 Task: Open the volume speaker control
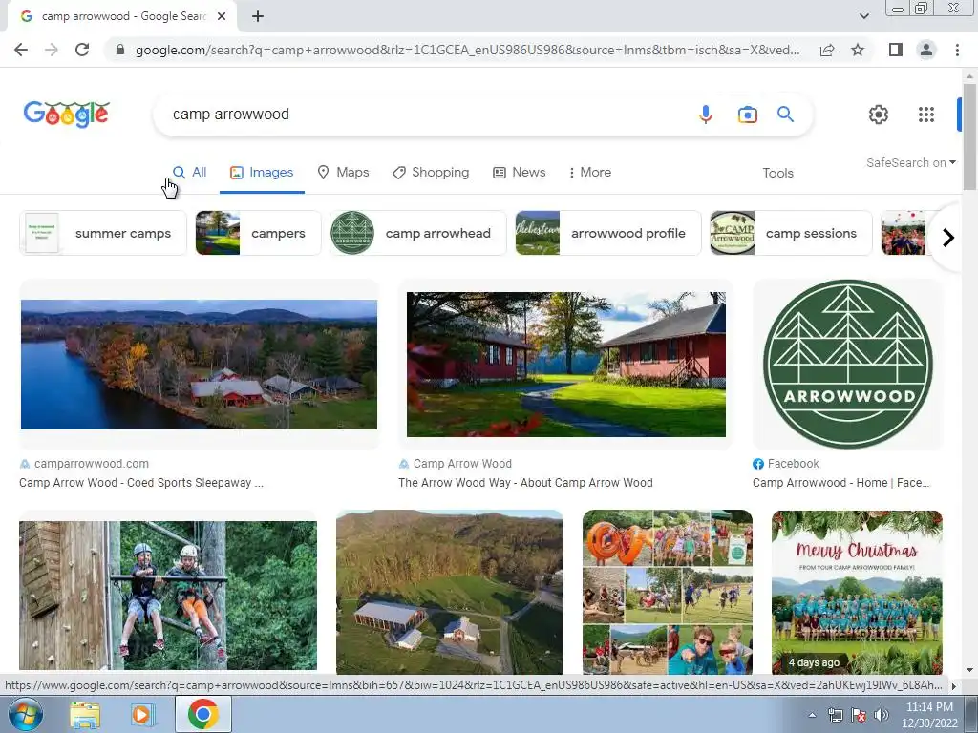pos(881,715)
